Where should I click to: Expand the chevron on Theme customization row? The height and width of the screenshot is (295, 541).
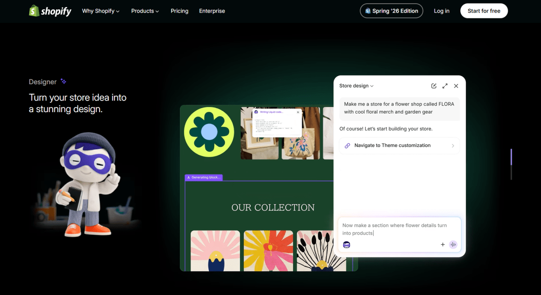point(453,145)
